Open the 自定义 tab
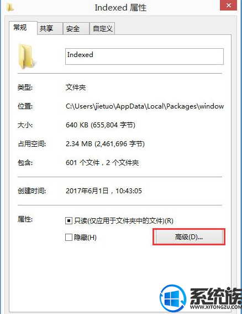The height and width of the screenshot is (314, 242). [x=102, y=28]
